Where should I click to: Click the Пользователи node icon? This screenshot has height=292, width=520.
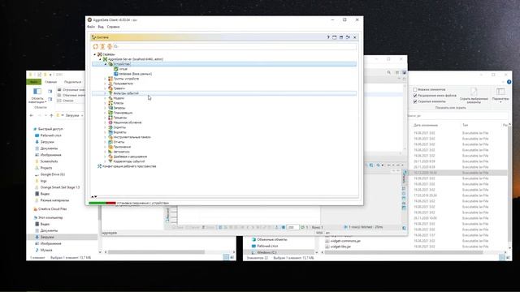click(110, 84)
